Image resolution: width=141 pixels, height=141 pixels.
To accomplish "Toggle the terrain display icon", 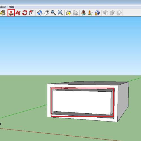I will click(x=75, y=13).
